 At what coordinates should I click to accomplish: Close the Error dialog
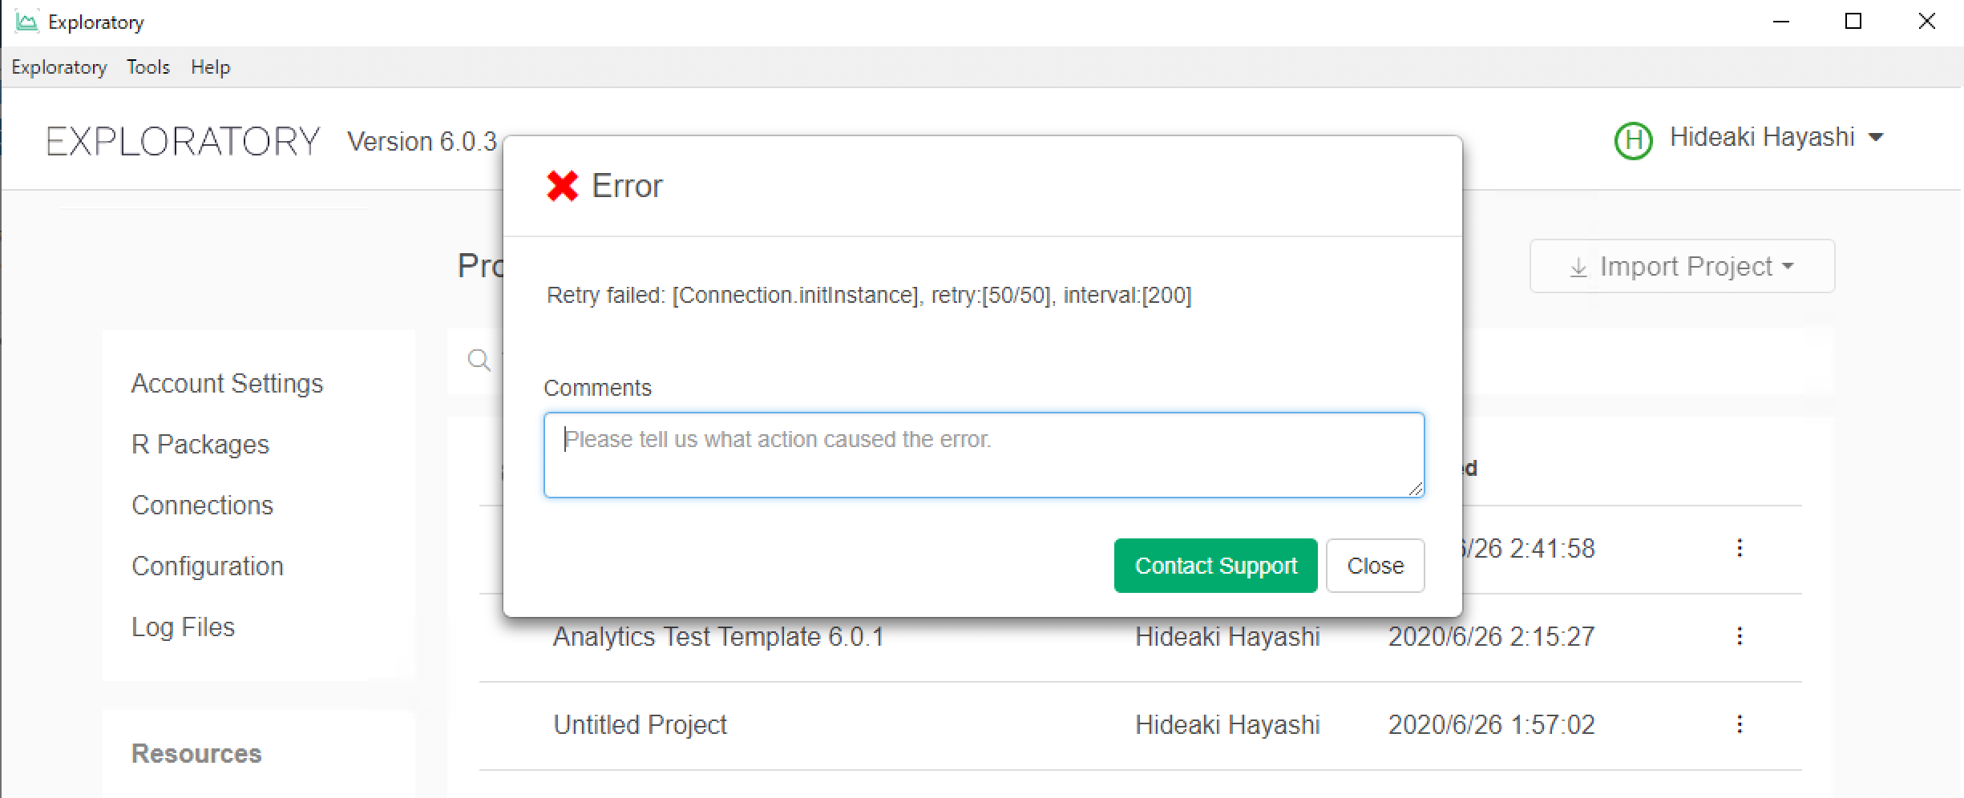coord(1375,566)
